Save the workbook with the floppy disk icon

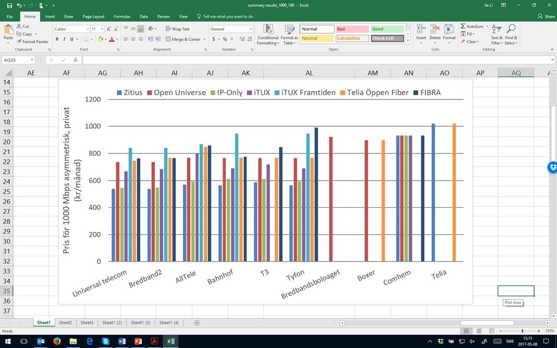pos(10,5)
